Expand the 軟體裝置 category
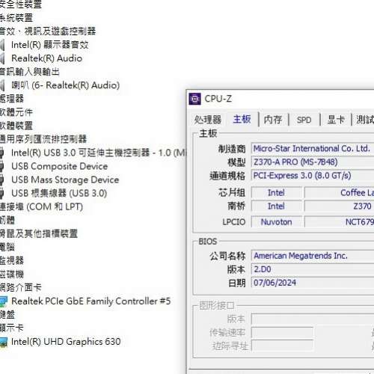Image resolution: width=374 pixels, height=374 pixels. tap(16, 126)
